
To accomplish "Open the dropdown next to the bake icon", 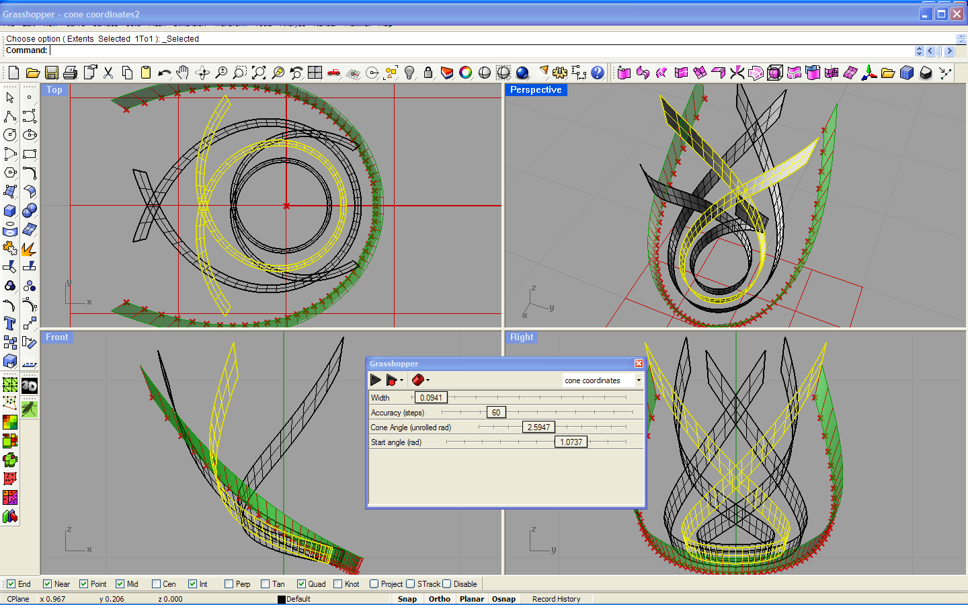I will [x=428, y=380].
